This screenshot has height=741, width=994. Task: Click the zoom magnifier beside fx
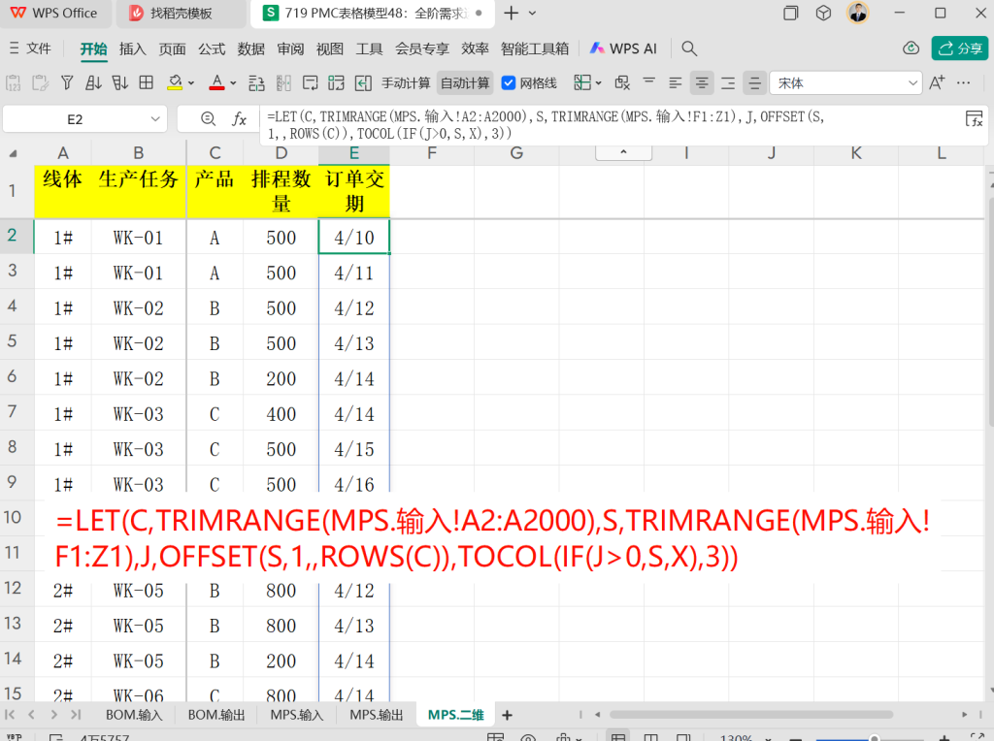pos(208,119)
